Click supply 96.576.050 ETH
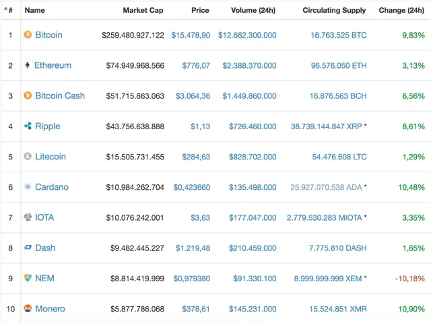Viewport: 431px width, 323px height. click(x=339, y=66)
